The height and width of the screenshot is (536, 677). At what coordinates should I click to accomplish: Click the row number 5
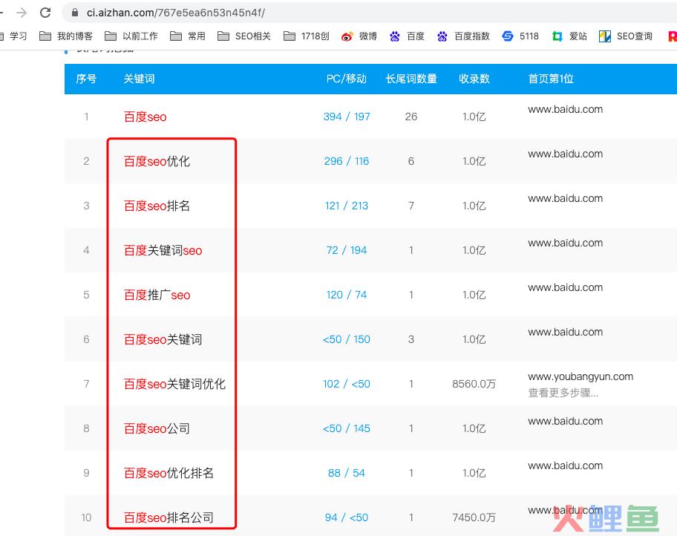(x=86, y=295)
